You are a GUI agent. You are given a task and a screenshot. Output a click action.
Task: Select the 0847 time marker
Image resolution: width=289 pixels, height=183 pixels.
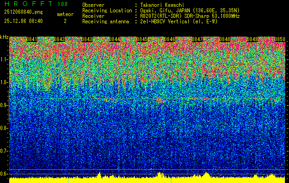coord(197,39)
